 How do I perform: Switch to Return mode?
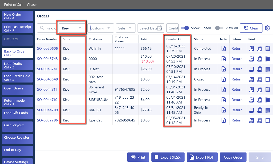point(17,102)
